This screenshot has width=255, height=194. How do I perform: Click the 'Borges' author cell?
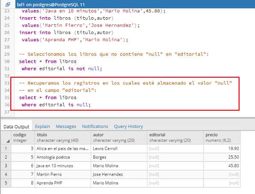coord(119,157)
